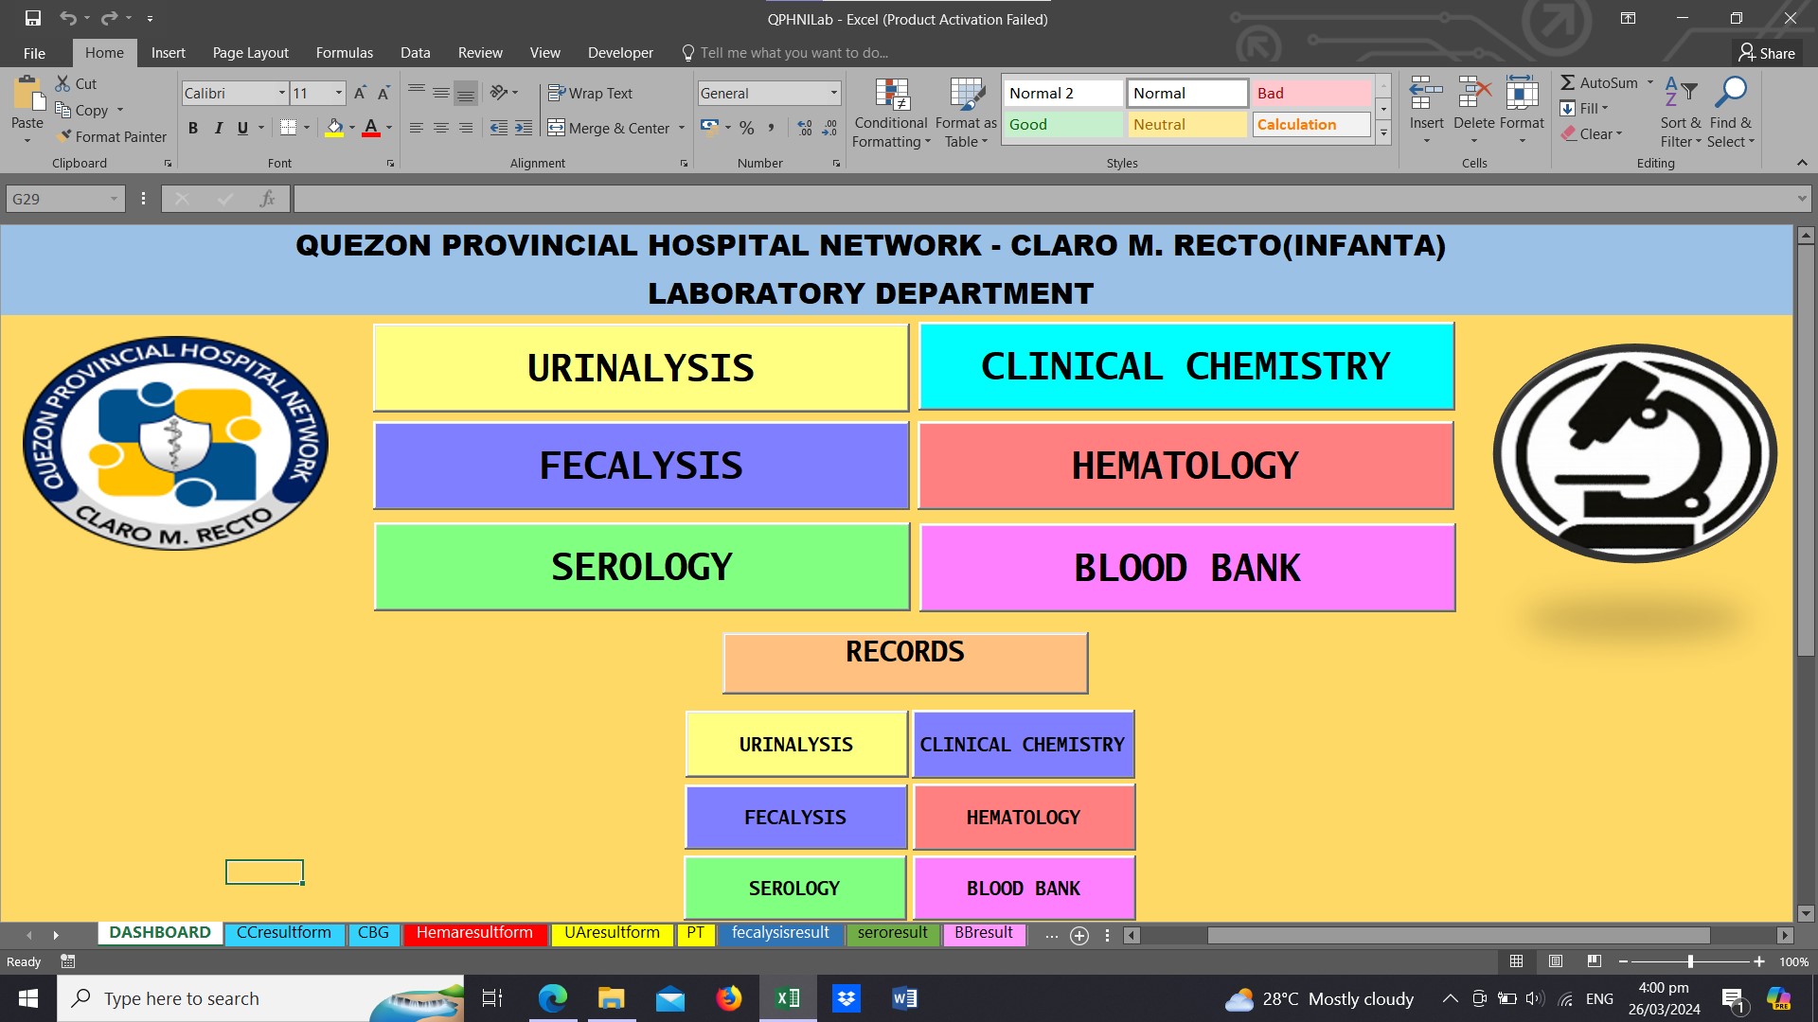This screenshot has height=1022, width=1818.
Task: Switch to the Hemaresultform sheet tab
Action: (474, 933)
